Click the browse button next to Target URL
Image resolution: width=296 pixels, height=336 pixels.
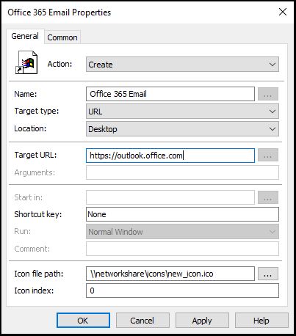(x=268, y=155)
